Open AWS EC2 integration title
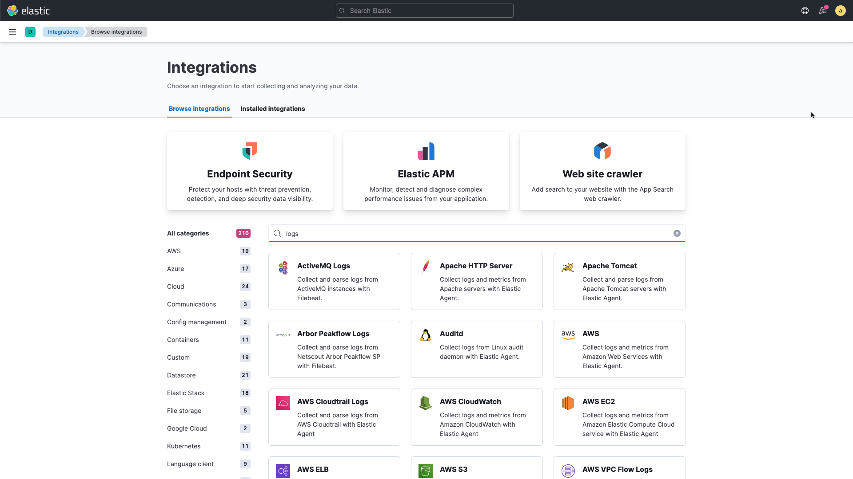The width and height of the screenshot is (853, 479). 598,401
